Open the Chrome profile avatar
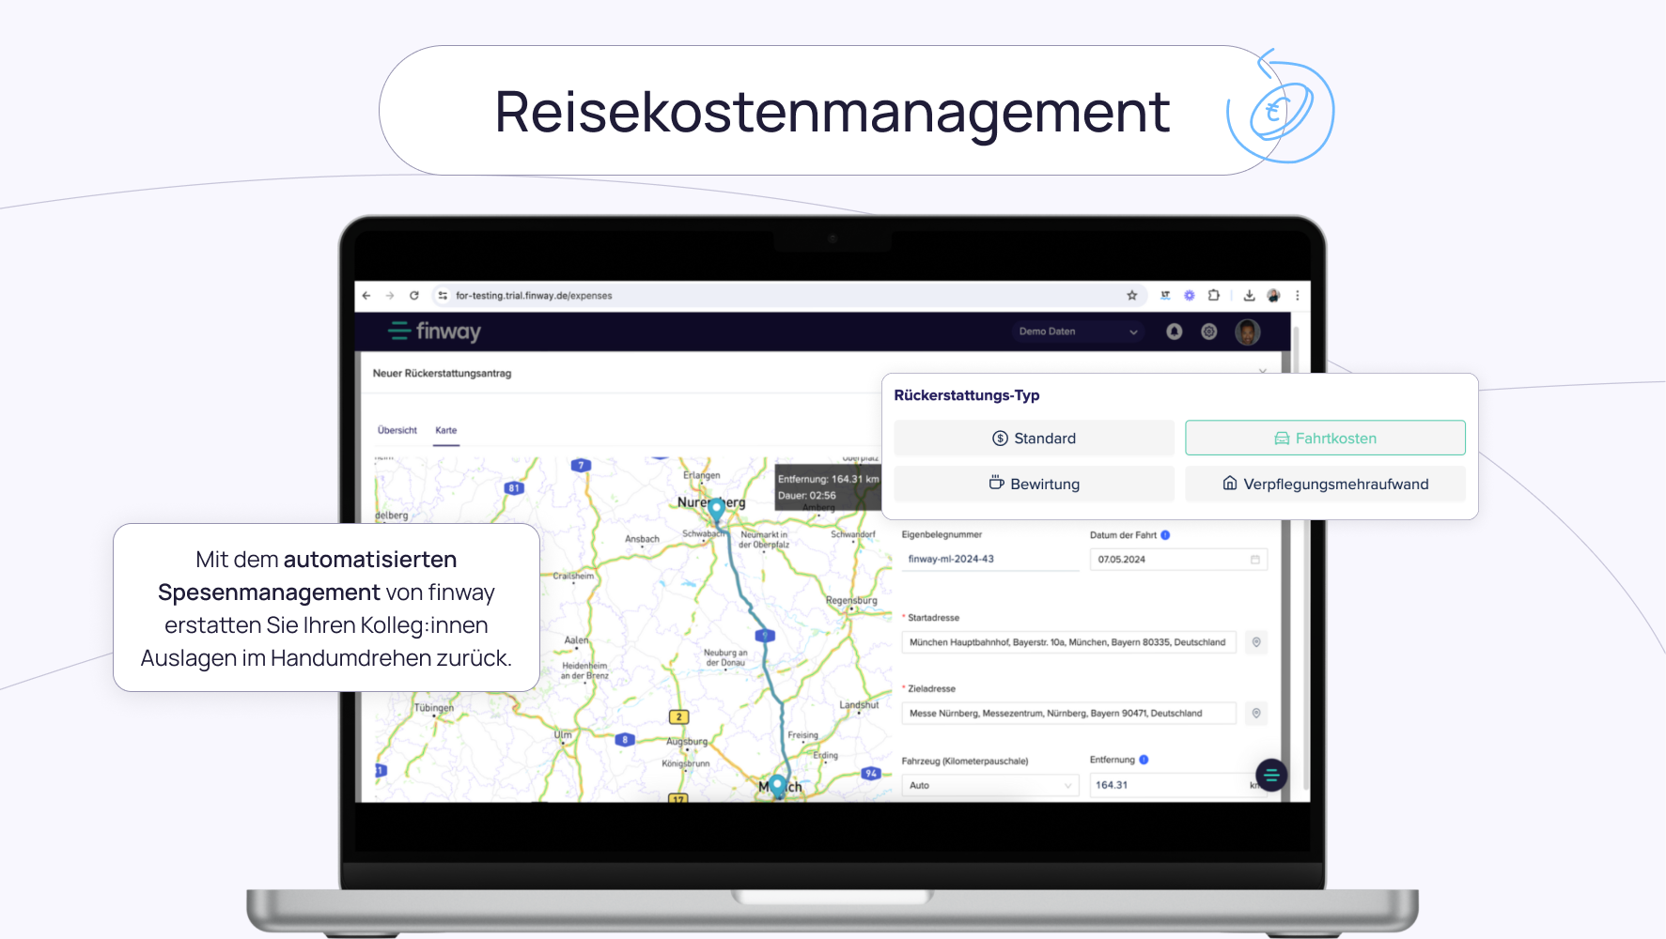The height and width of the screenshot is (939, 1666). point(1273,296)
